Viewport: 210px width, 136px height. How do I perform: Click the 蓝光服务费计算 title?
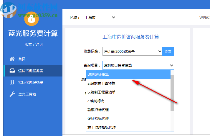tap(33, 33)
